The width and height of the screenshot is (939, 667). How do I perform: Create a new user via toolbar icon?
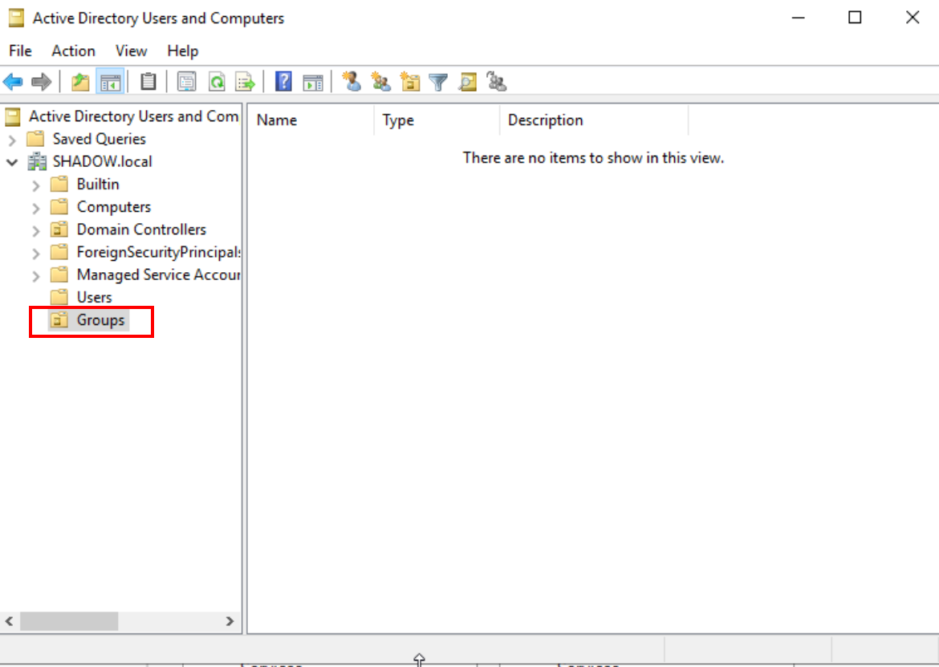(x=351, y=82)
